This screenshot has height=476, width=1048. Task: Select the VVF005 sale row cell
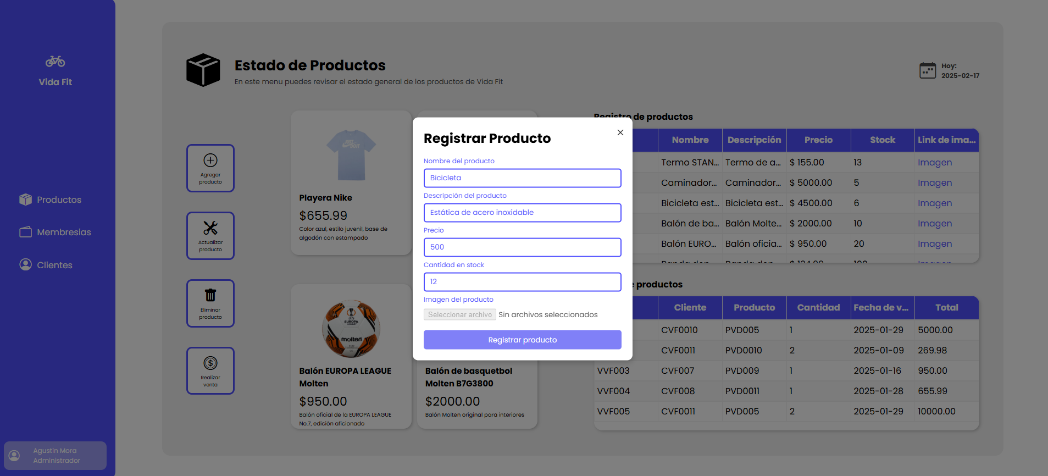[626, 412]
